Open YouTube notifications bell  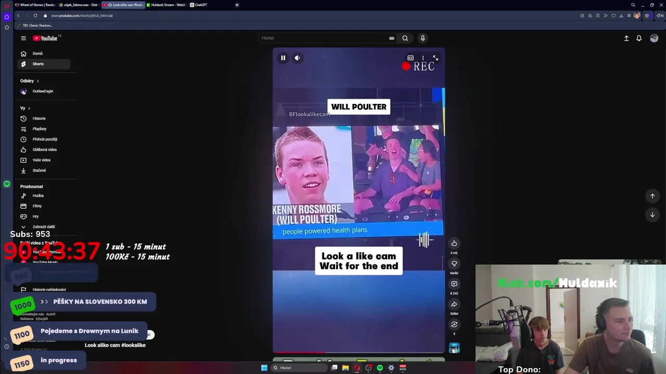[x=639, y=38]
